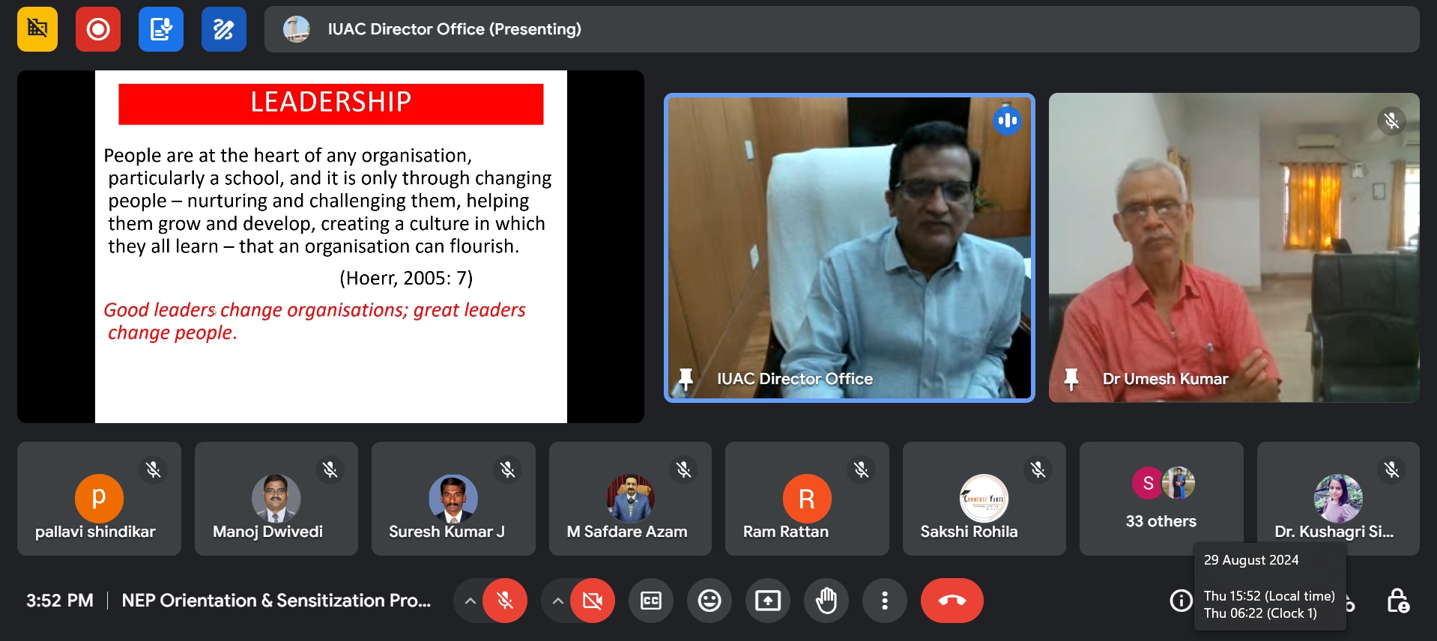Viewport: 1437px width, 641px height.
Task: Click the Present now screen share icon
Action: click(x=767, y=601)
